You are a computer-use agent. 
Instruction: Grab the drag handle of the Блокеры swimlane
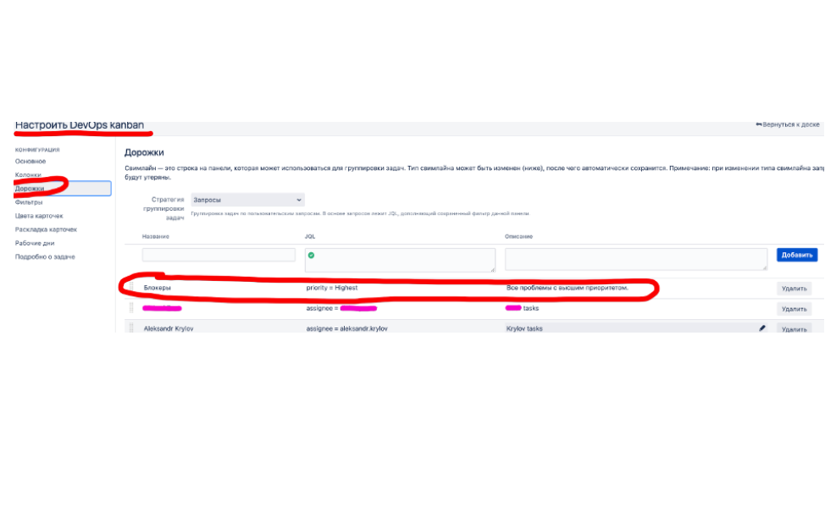click(131, 289)
